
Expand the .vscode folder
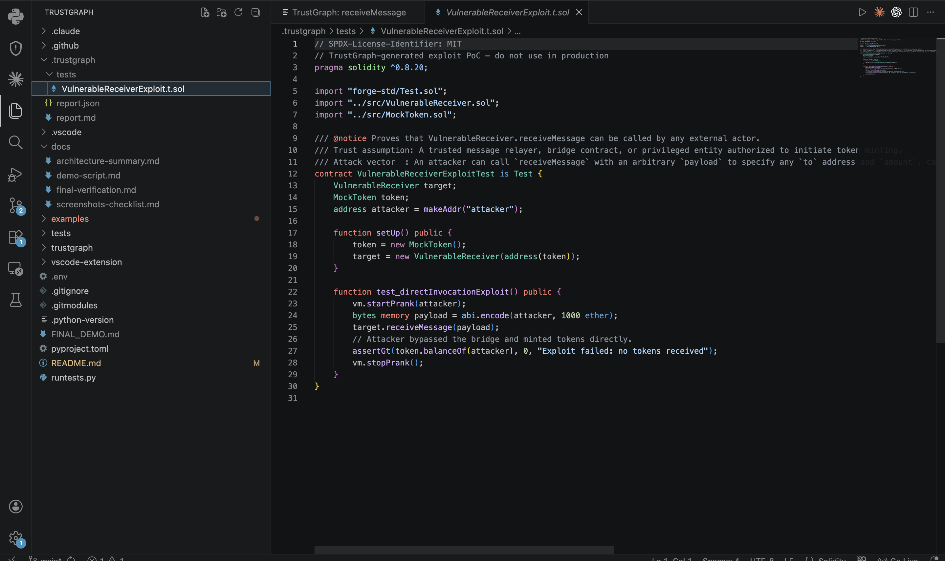click(x=151, y=132)
